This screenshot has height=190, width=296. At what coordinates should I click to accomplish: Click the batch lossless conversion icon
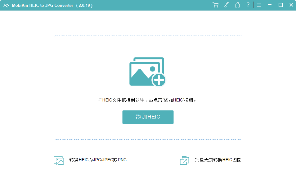184,160
